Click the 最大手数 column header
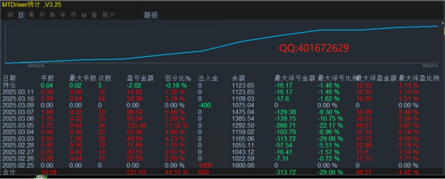Screen dimensions: 445x179 [82, 78]
